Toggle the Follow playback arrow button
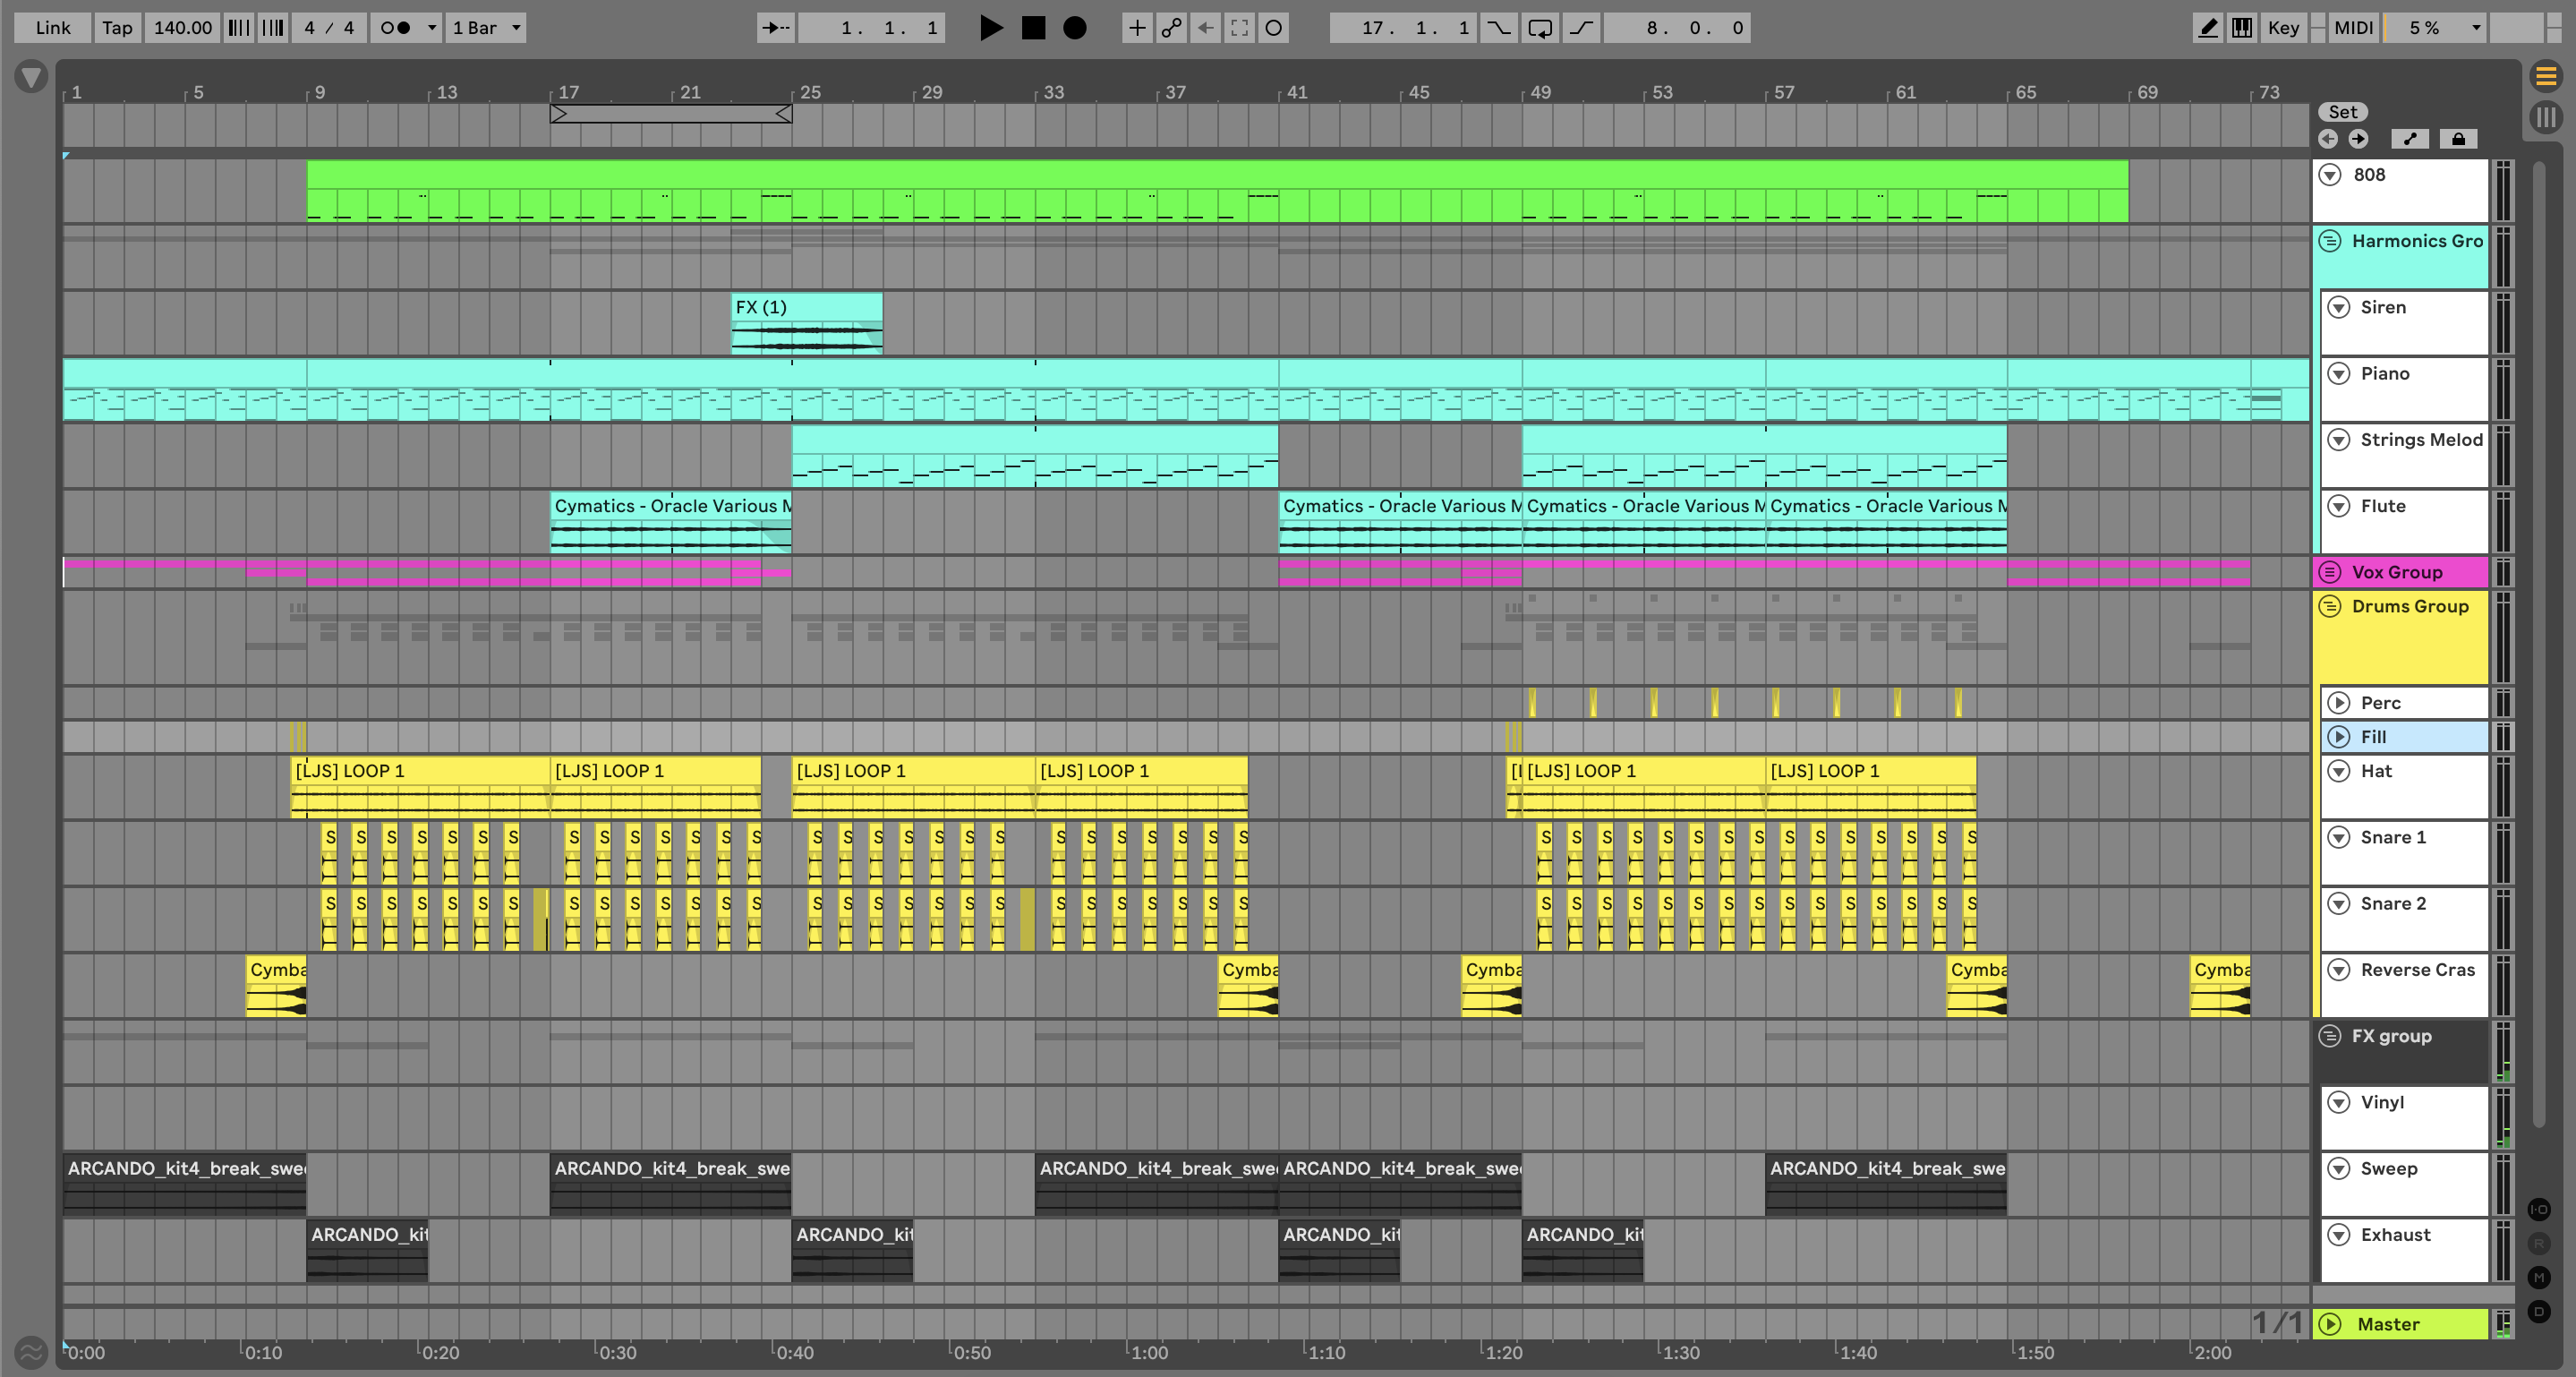Viewport: 2576px width, 1377px height. (x=775, y=28)
